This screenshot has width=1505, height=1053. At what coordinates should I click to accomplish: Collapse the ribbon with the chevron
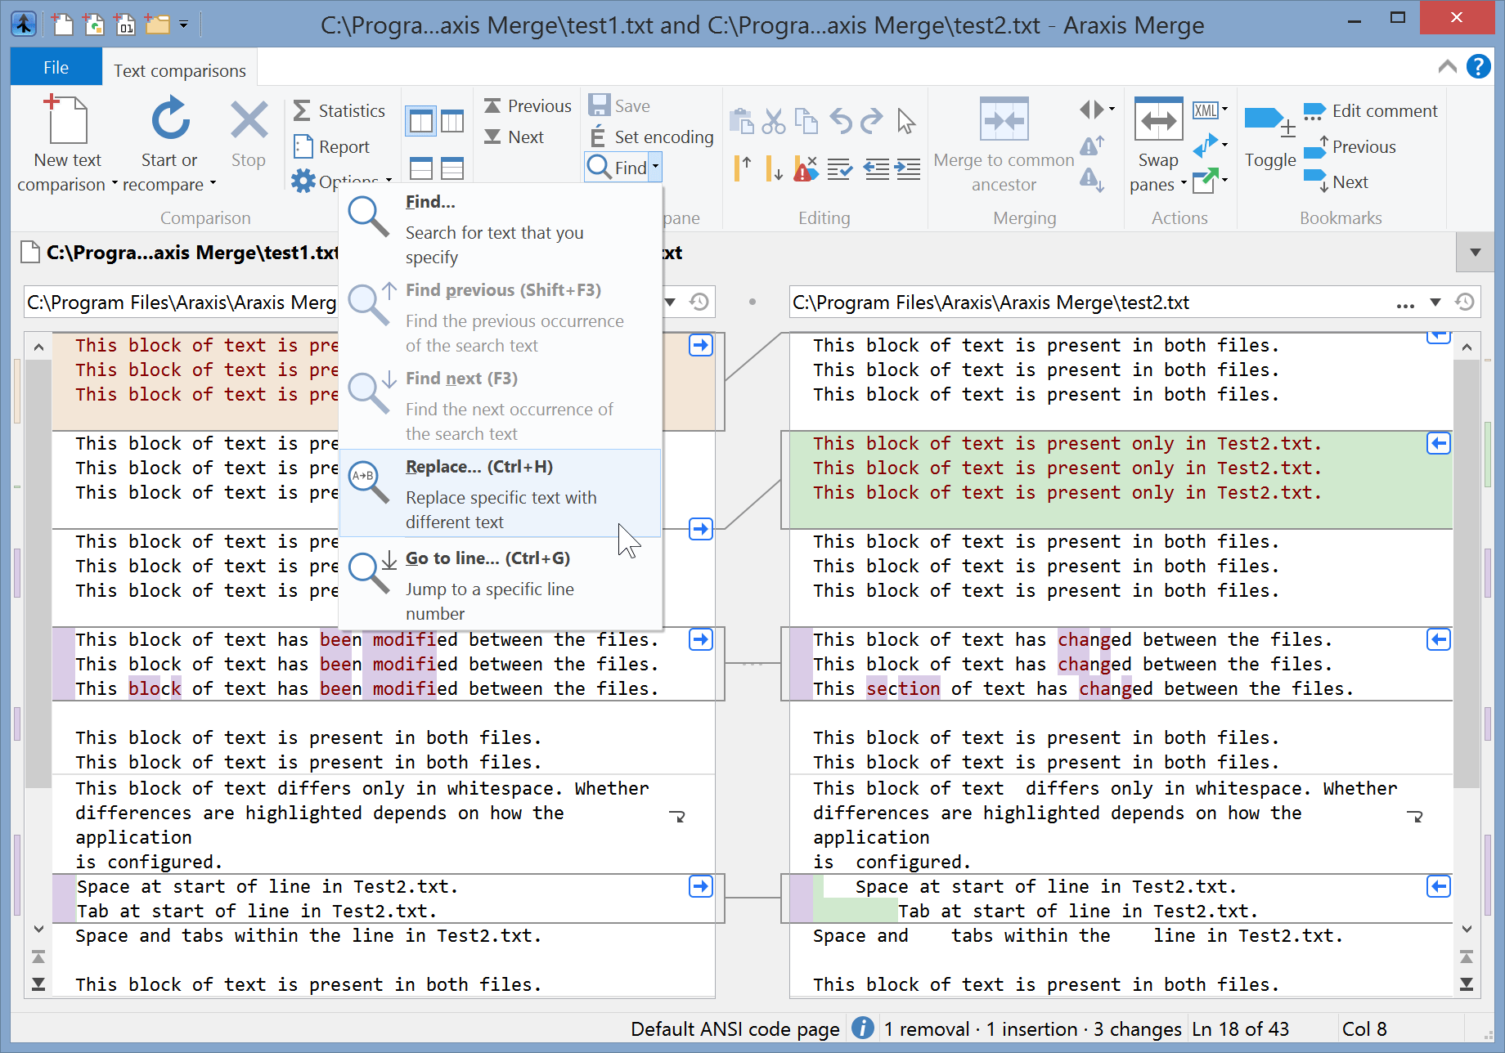[1447, 66]
